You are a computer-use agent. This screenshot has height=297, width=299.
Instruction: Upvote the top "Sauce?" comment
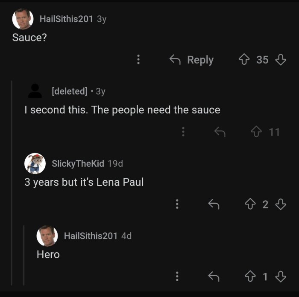click(245, 60)
